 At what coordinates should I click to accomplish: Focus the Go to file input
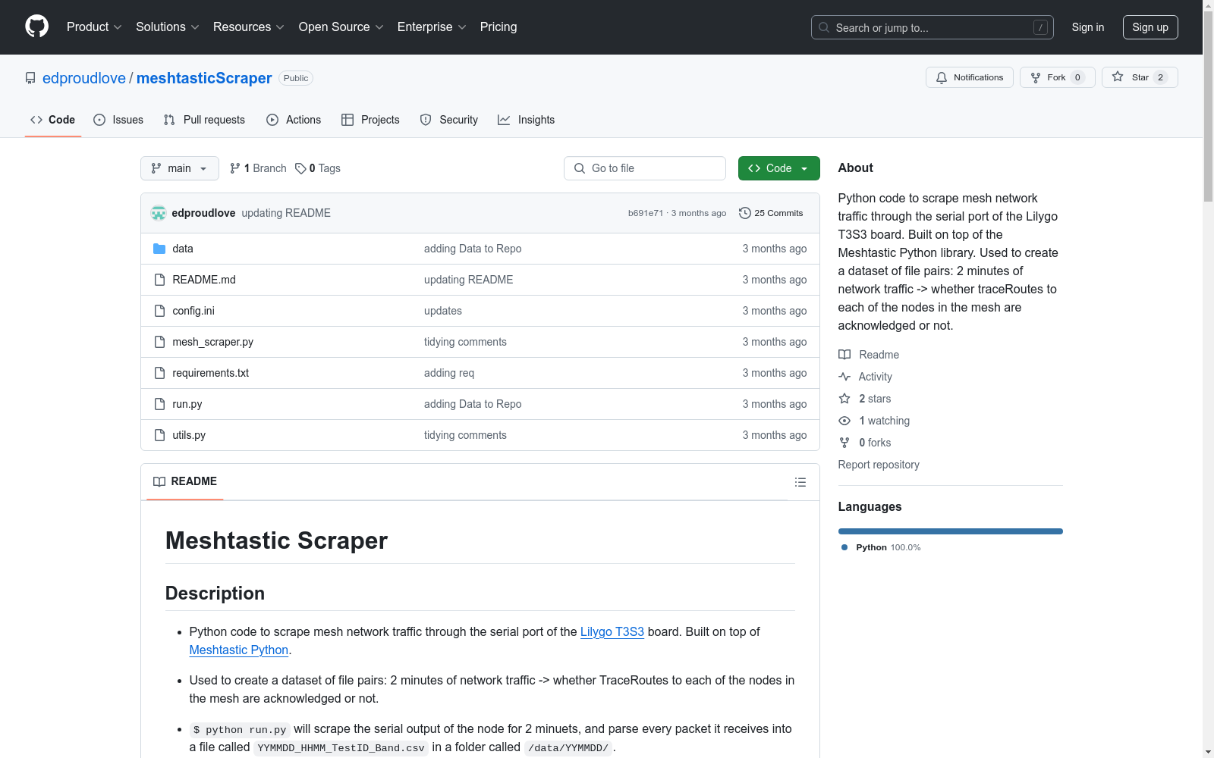coord(645,168)
